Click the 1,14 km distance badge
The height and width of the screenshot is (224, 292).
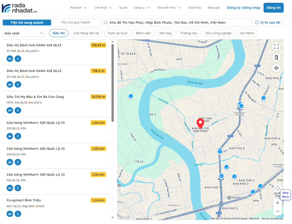pos(98,200)
